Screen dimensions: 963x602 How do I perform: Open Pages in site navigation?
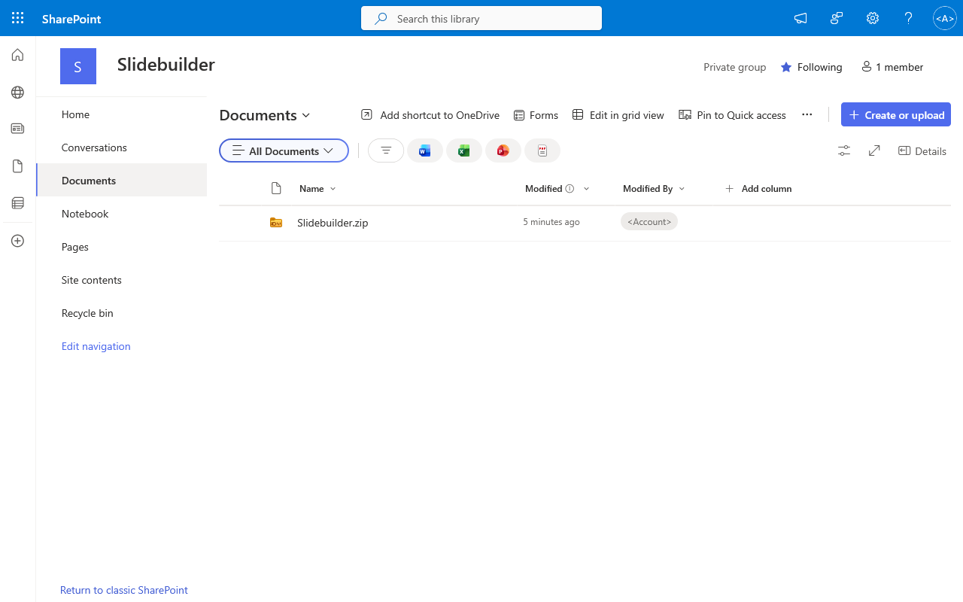click(122, 247)
